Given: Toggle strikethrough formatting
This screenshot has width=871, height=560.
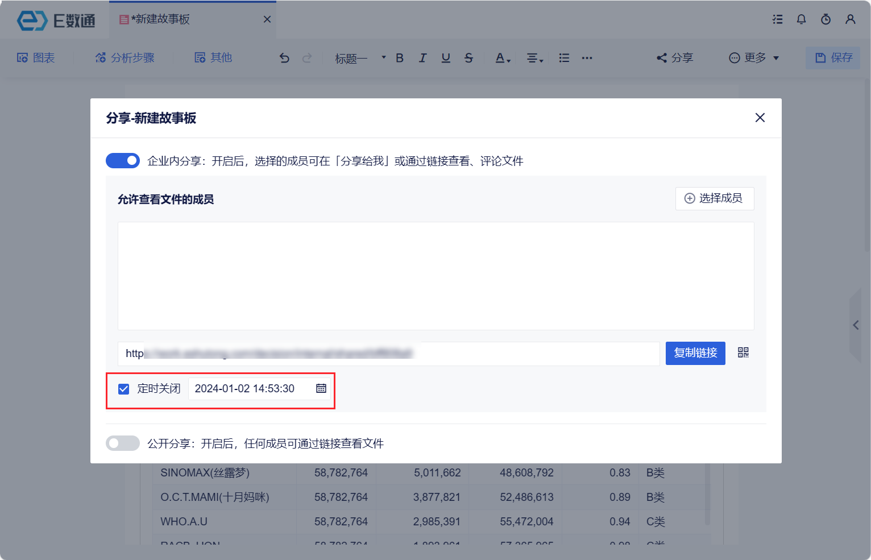Looking at the screenshot, I should (x=468, y=58).
